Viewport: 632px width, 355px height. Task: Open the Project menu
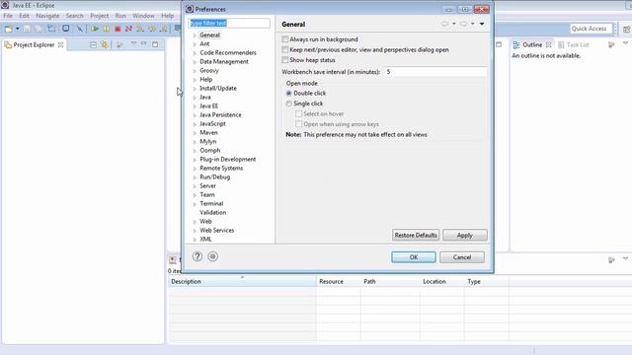click(99, 16)
